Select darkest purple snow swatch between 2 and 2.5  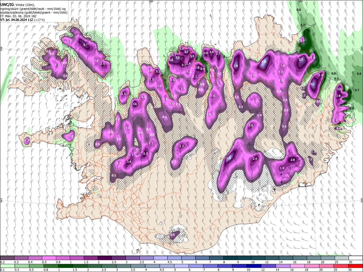[x=104, y=258]
